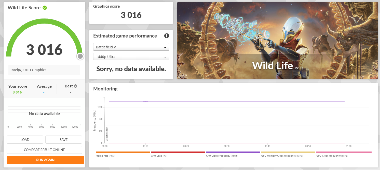Click the purple CPU clock frequency line
This screenshot has width=380, height=170.
(x=227, y=102)
